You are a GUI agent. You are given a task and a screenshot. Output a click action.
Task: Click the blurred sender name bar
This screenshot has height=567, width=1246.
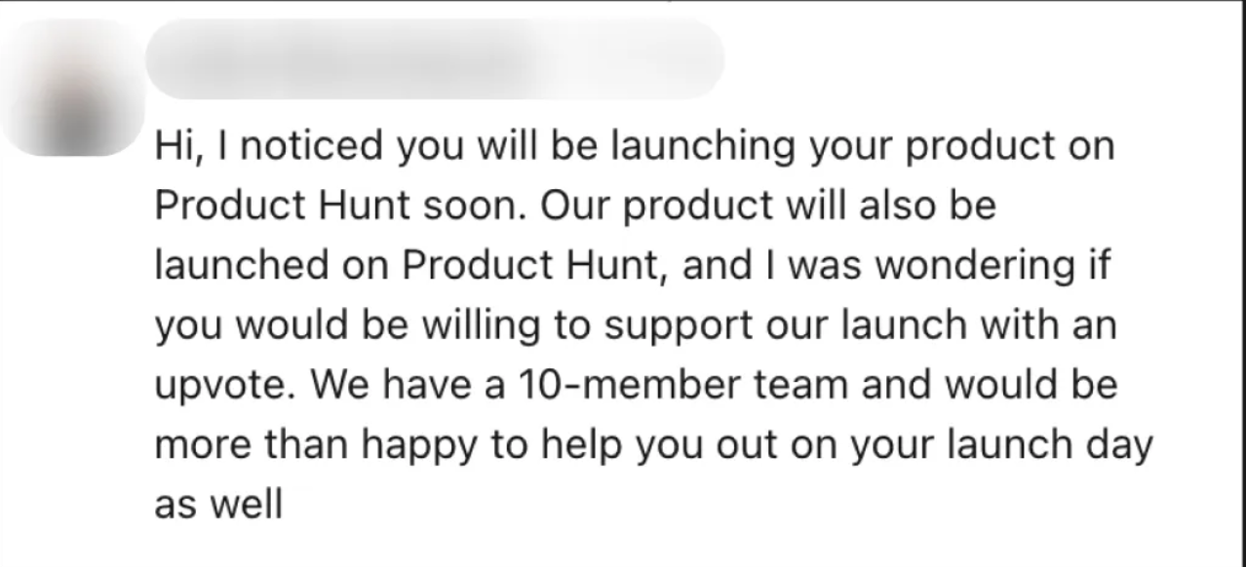[434, 57]
